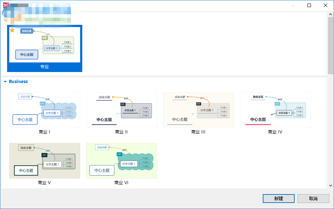Select the 商业 VI template
Image resolution: width=334 pixels, height=209 pixels.
tap(121, 161)
